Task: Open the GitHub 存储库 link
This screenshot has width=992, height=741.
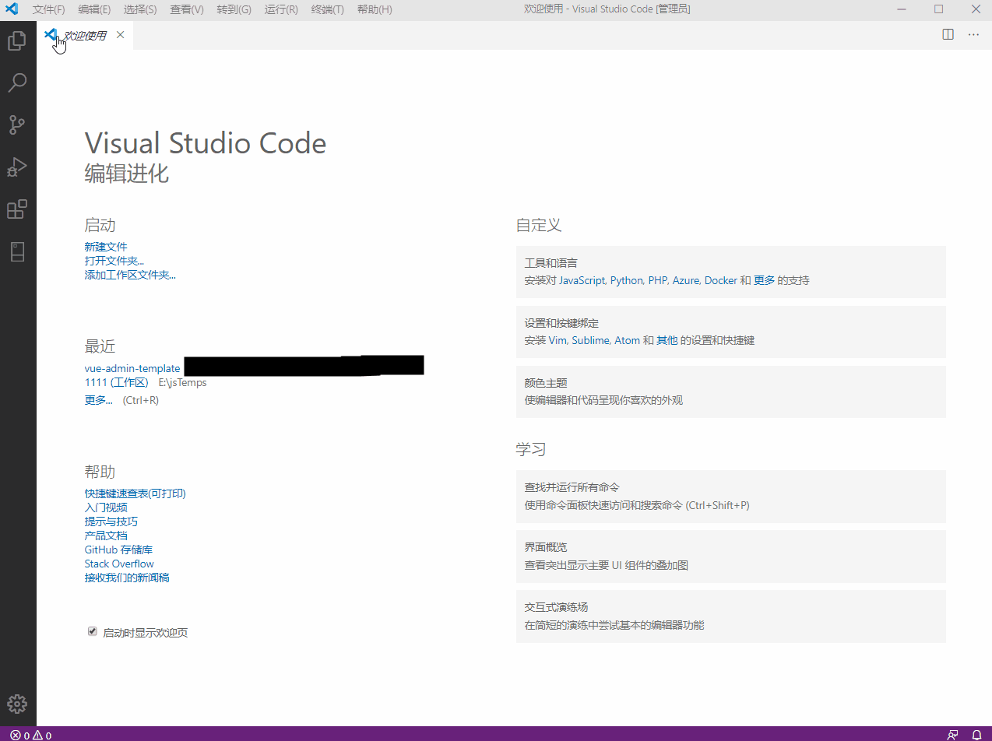Action: click(118, 550)
